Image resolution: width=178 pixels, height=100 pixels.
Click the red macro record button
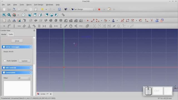tap(99, 9)
